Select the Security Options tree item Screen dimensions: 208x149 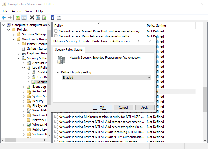(x=39, y=82)
